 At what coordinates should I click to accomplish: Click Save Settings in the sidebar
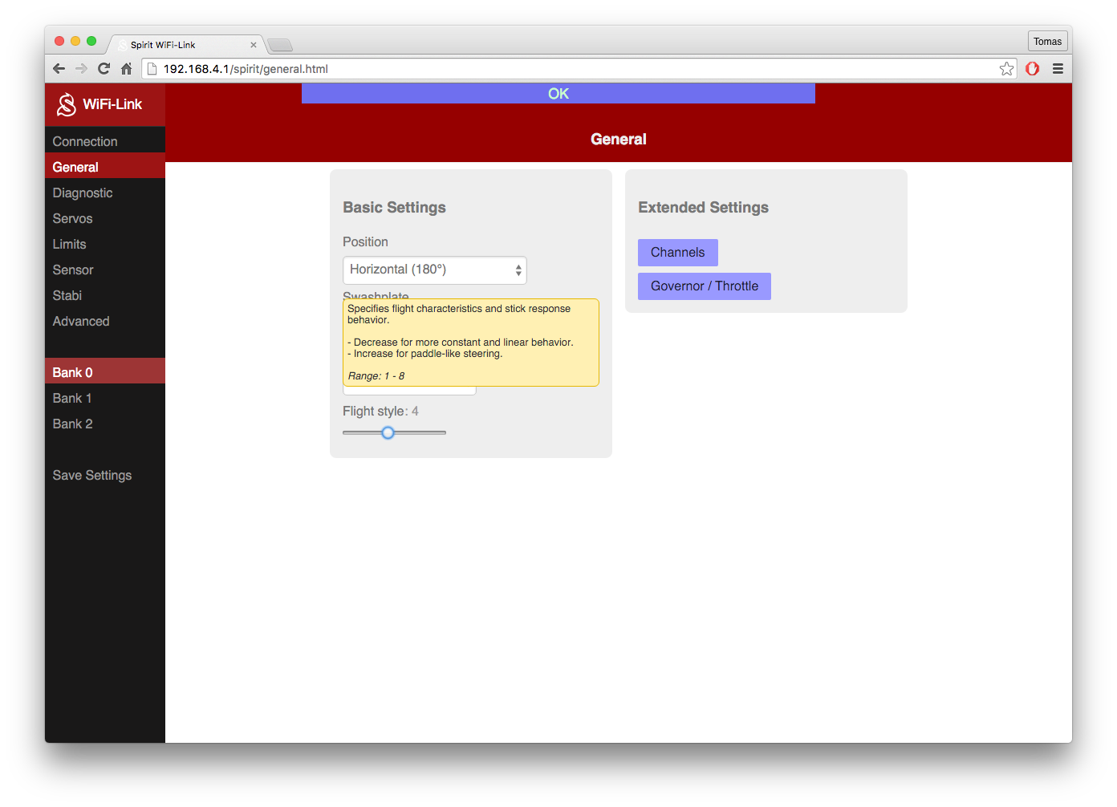pos(92,475)
